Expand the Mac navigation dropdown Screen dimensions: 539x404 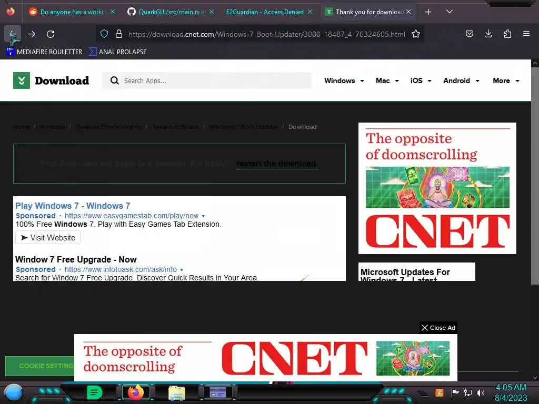(387, 80)
